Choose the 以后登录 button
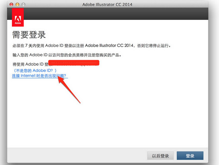The width and height of the screenshot is (219, 165). (x=160, y=155)
